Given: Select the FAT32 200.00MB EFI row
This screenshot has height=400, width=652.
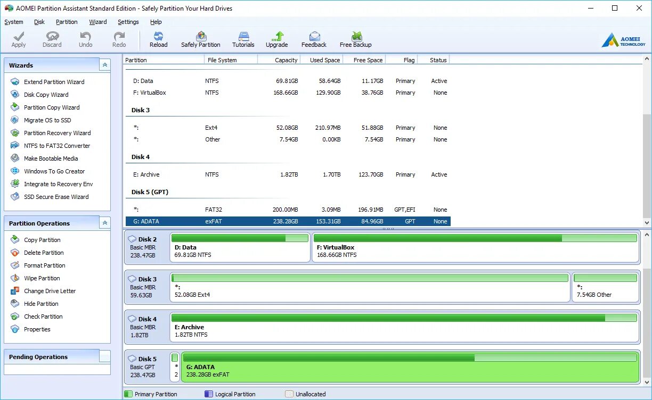Looking at the screenshot, I should click(288, 210).
